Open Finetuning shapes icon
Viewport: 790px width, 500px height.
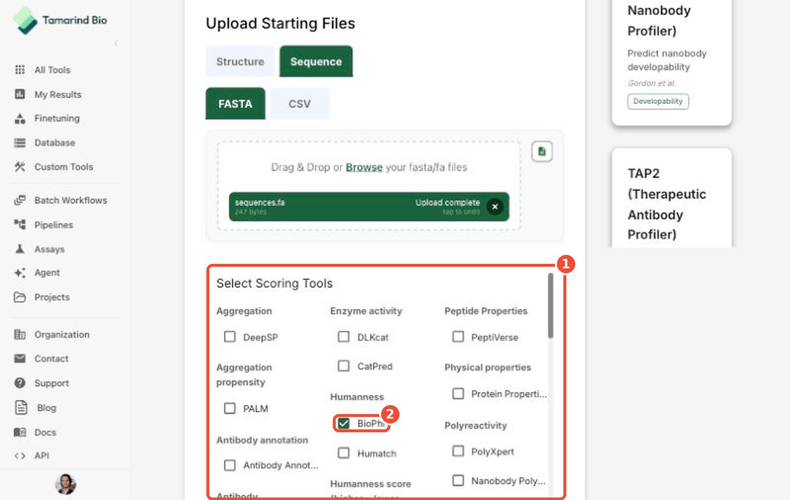coord(20,119)
